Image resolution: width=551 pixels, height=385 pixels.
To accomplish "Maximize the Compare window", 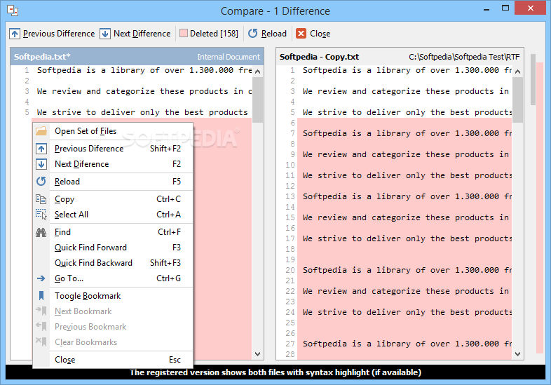I will [x=505, y=8].
